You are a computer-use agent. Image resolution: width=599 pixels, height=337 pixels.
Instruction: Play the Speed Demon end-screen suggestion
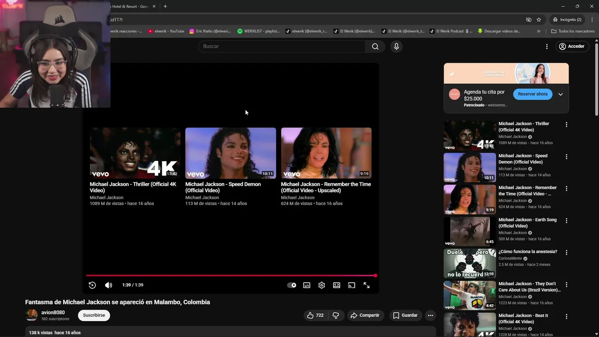(x=231, y=153)
